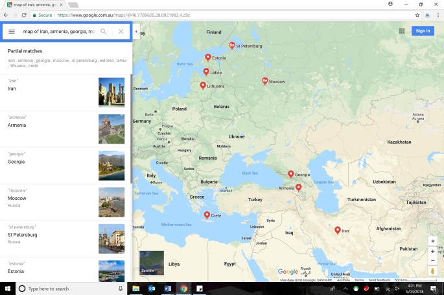This screenshot has height=295, width=444.
Task: Click the Estonia map pin
Action: coord(208,57)
